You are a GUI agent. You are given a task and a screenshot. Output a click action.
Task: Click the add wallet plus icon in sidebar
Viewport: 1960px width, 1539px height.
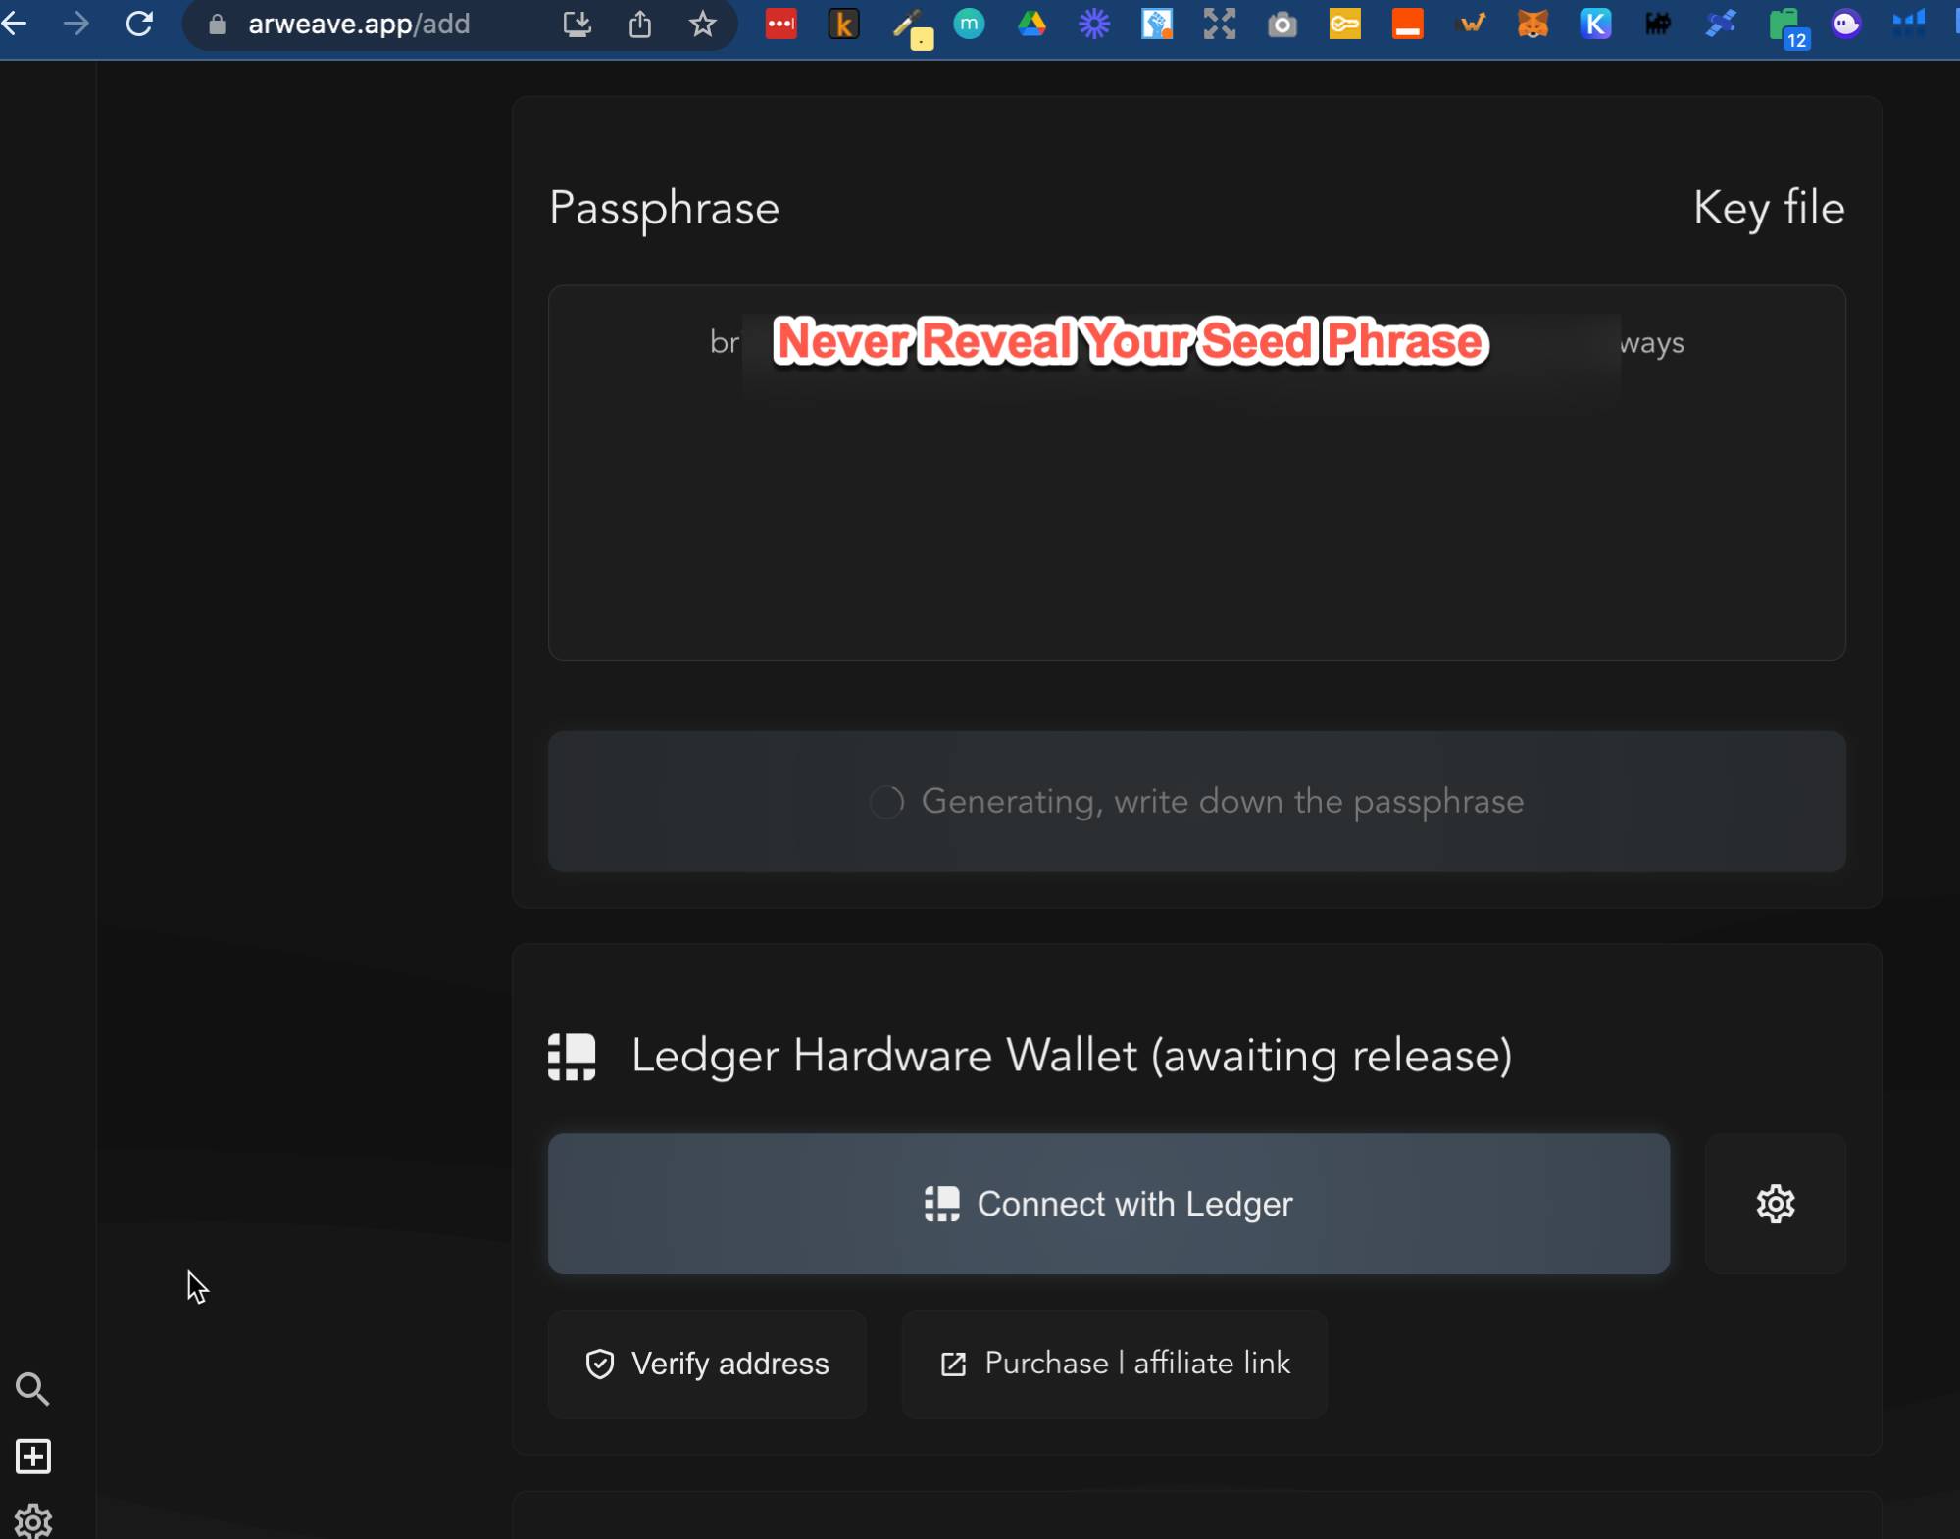pos(32,1456)
